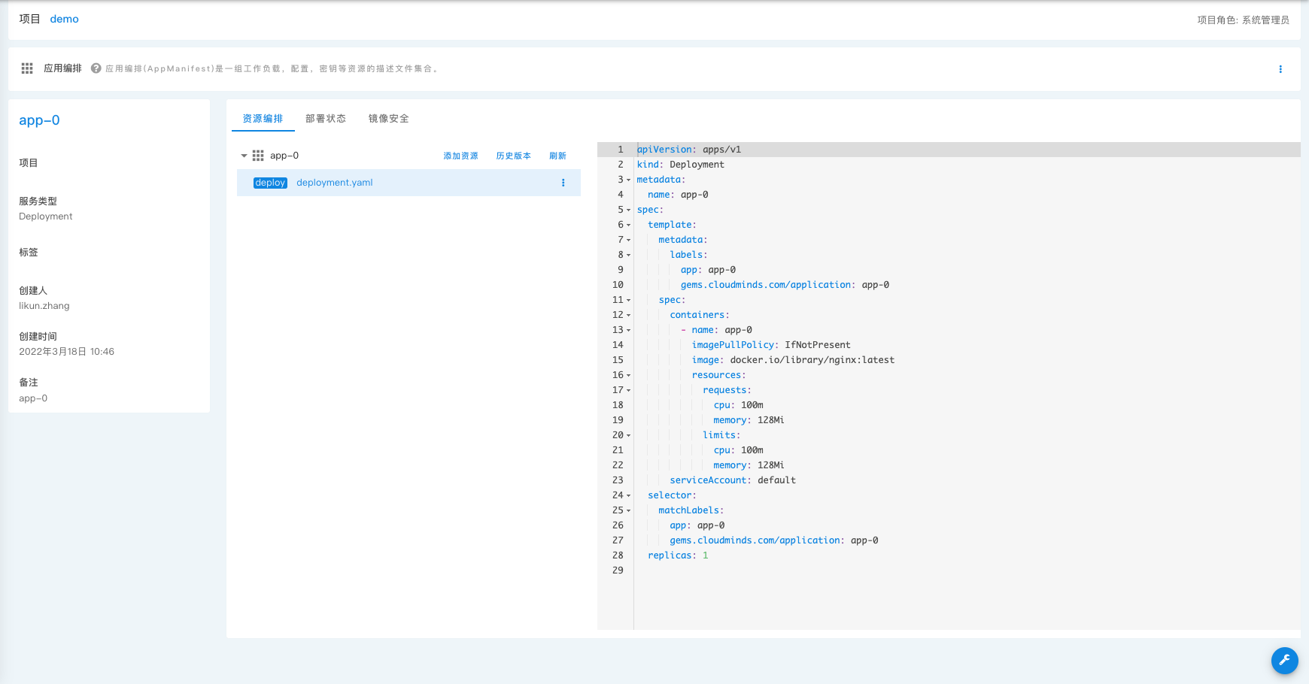Fold the metadata block at line 3

coord(629,180)
